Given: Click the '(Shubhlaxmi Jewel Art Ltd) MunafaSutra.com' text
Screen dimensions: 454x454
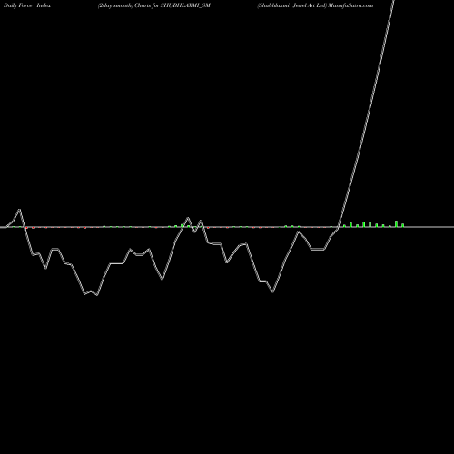Looking at the screenshot, I should 315,5.
